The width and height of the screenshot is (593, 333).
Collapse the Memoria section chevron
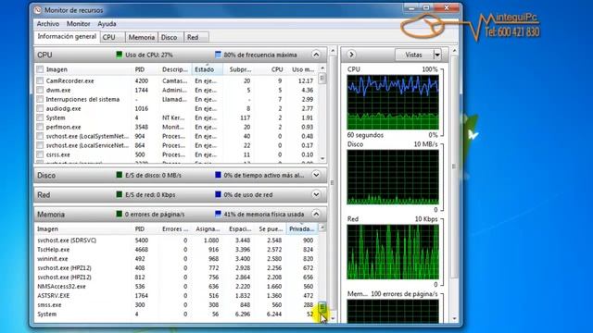(x=316, y=214)
